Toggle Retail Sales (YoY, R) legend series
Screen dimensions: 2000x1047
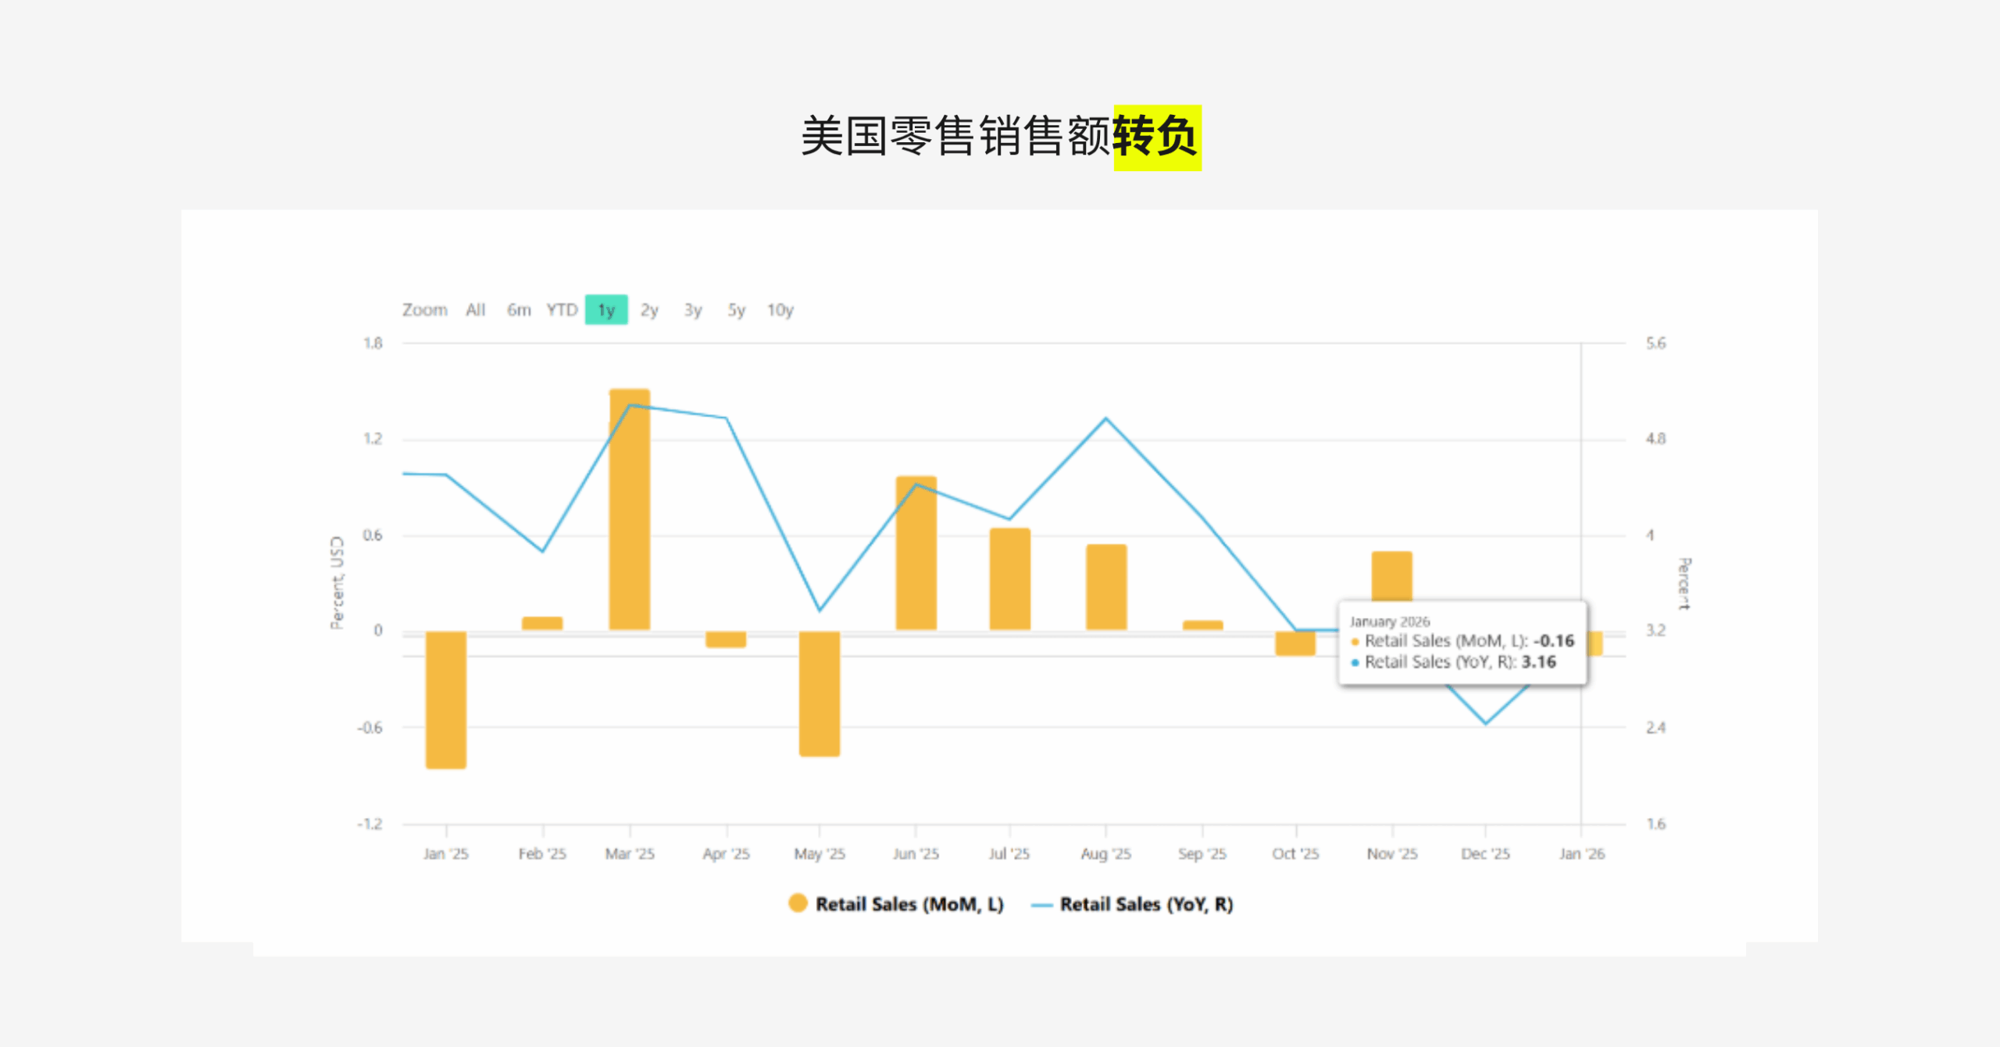point(1145,904)
